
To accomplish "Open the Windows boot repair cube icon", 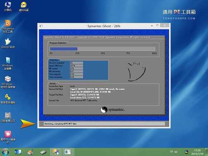I will pos(8,82).
